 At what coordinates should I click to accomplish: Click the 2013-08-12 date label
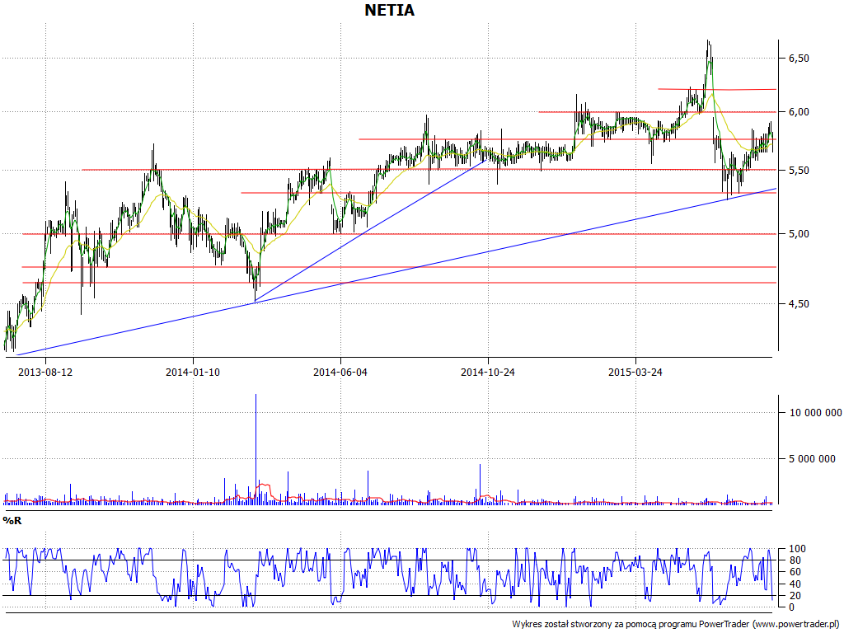coord(45,372)
